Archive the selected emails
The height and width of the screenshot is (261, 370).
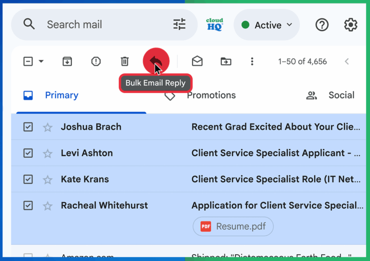pos(67,61)
